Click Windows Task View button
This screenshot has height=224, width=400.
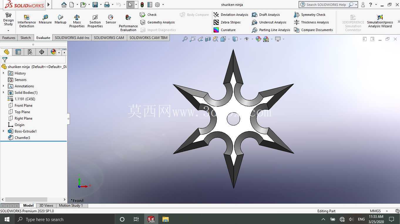click(x=136, y=219)
